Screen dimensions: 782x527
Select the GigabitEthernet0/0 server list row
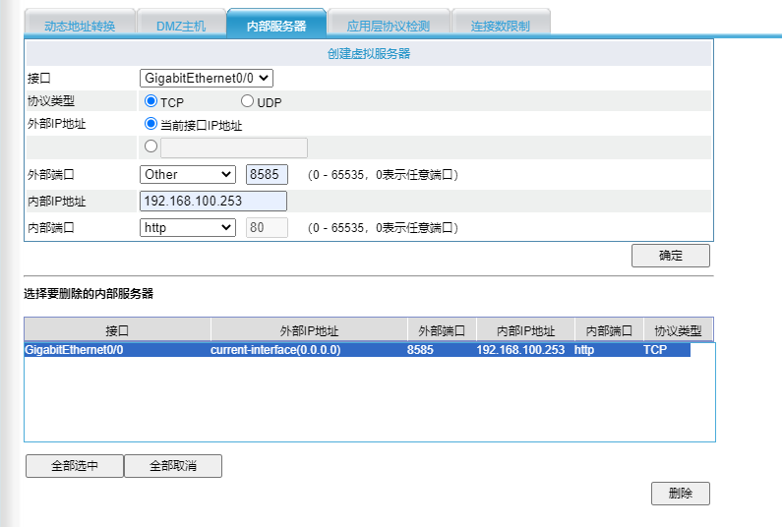click(357, 349)
